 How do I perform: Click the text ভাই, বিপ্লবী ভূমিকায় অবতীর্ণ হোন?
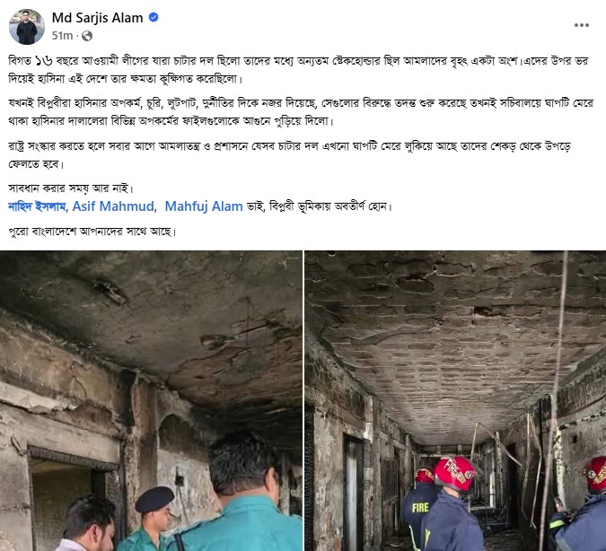click(x=320, y=206)
